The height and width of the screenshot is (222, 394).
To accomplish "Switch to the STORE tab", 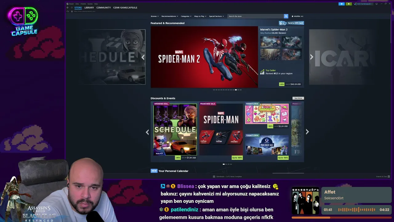I will pos(78,7).
